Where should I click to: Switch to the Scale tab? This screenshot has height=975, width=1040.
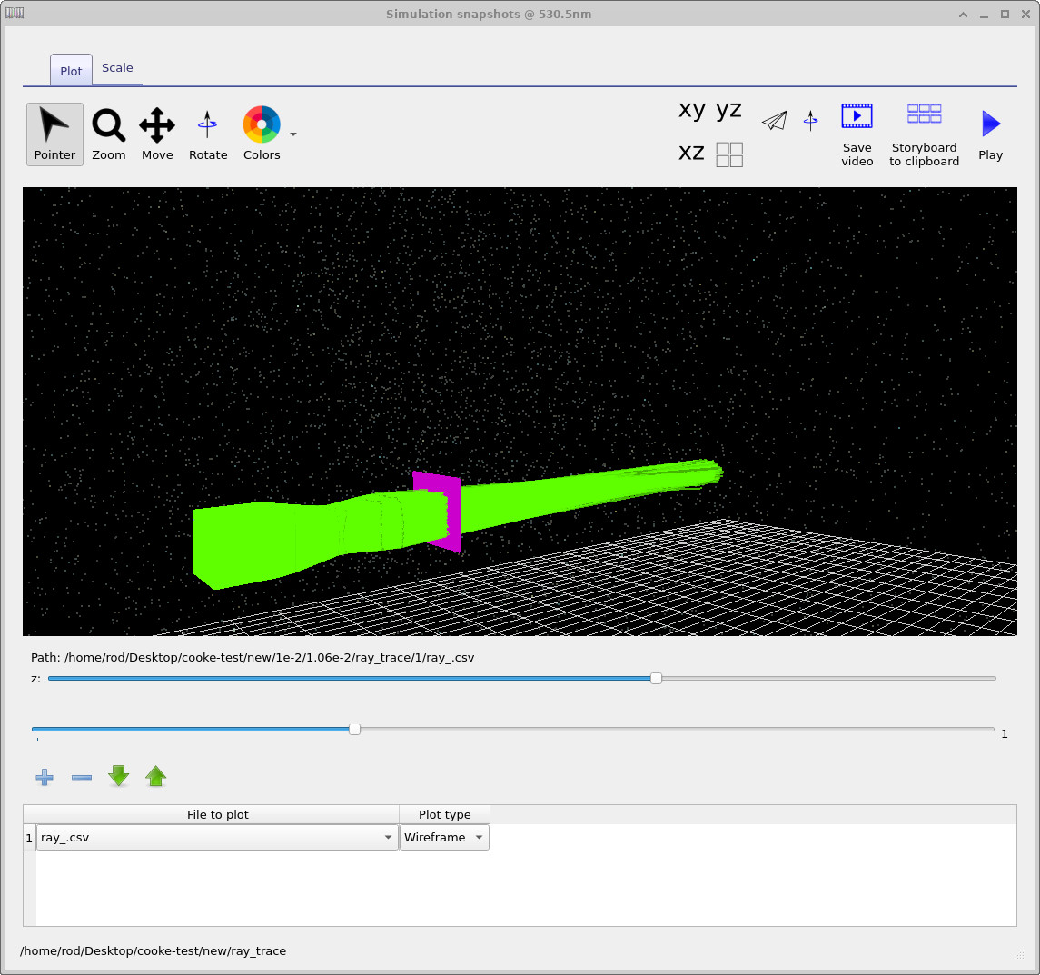(117, 67)
